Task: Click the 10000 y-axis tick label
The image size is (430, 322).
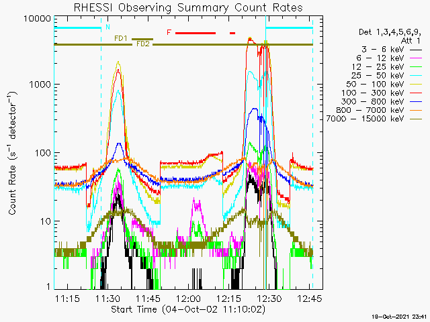Action: (38, 19)
